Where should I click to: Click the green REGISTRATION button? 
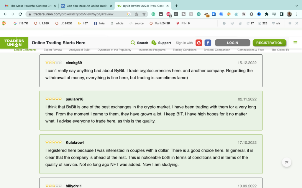pos(269,43)
